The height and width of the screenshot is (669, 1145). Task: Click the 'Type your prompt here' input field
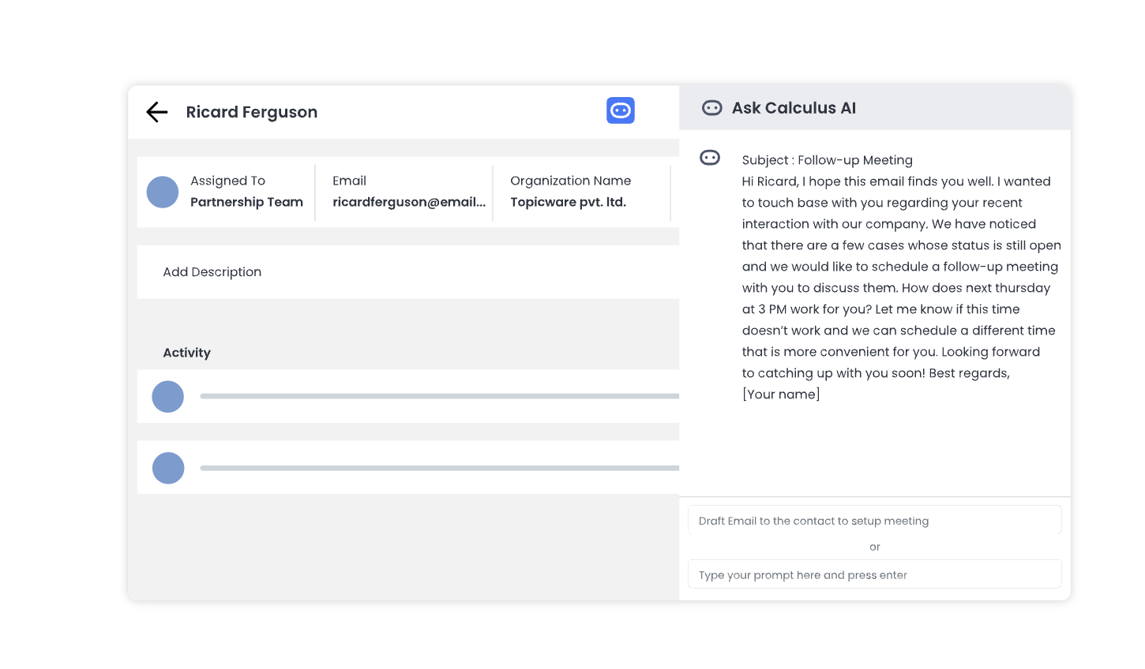[875, 574]
